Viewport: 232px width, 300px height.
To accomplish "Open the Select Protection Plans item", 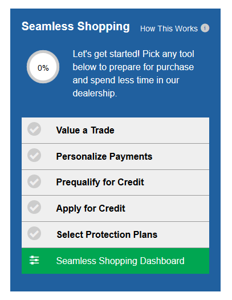I will tap(115, 235).
